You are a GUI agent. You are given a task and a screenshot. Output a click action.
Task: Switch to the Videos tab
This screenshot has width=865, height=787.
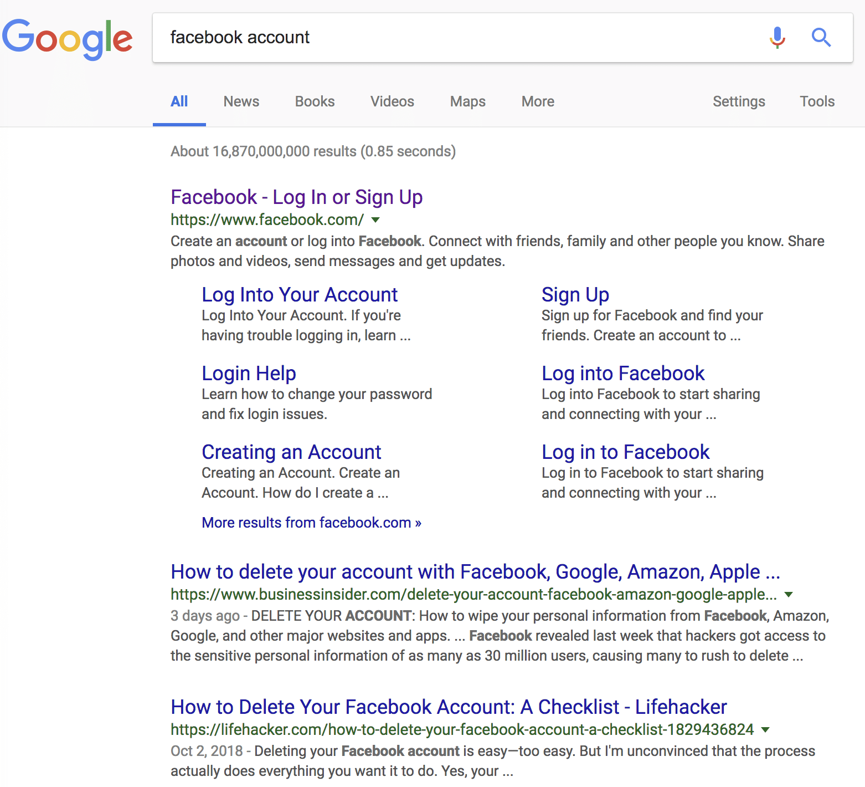point(392,101)
